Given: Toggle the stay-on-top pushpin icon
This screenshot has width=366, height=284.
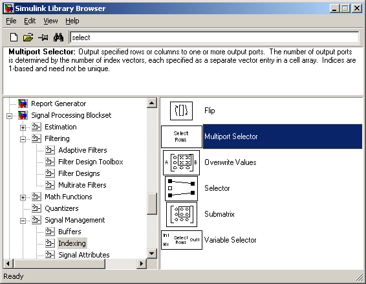Looking at the screenshot, I should [x=43, y=38].
